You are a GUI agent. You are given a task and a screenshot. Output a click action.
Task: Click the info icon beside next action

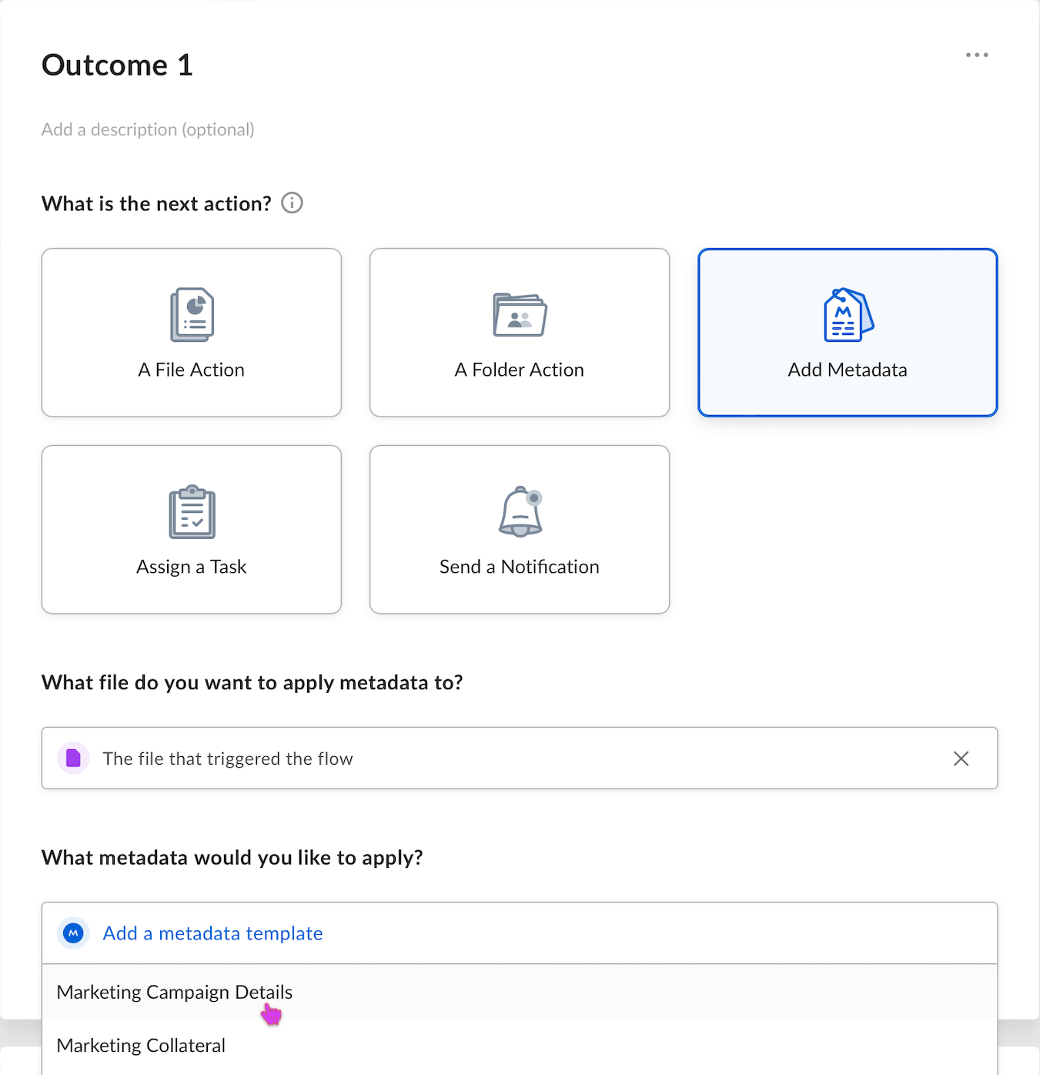[x=292, y=203]
